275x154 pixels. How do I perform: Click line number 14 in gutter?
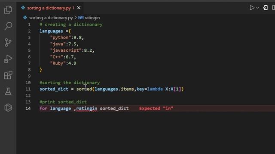point(28,108)
